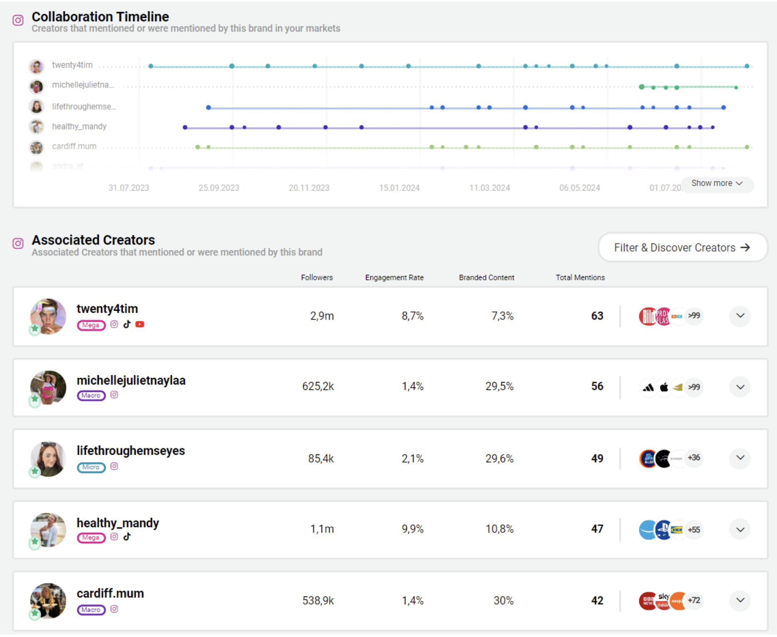Click twenty4tim's TikTok icon
The image size is (777, 637).
[x=127, y=324]
